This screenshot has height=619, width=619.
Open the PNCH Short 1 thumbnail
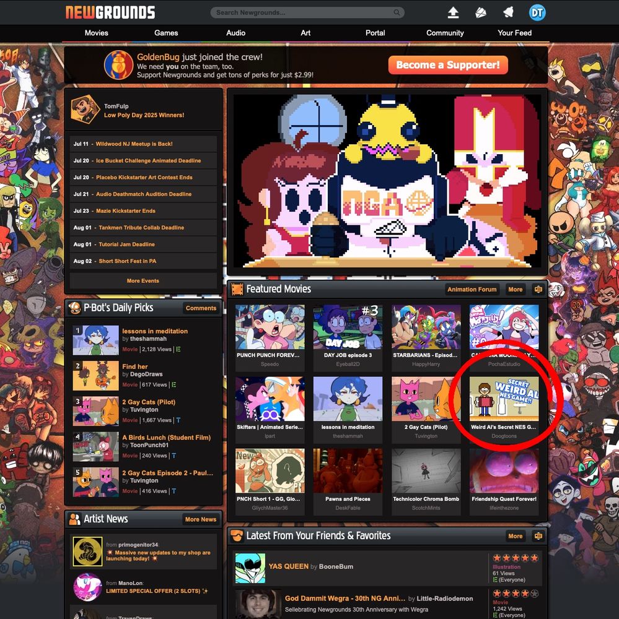[x=270, y=470]
